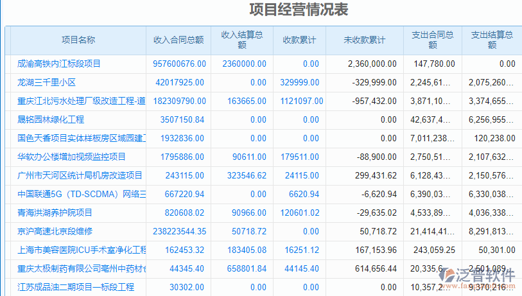The height and width of the screenshot is (296, 522).
Task: Open the 龙湖三千里小区 project link
Action: pos(47,82)
